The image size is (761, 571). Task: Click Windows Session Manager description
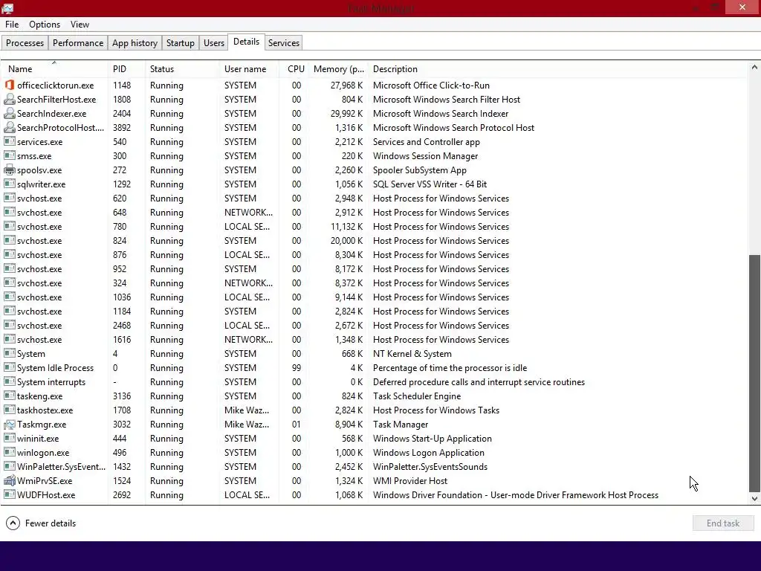click(425, 156)
